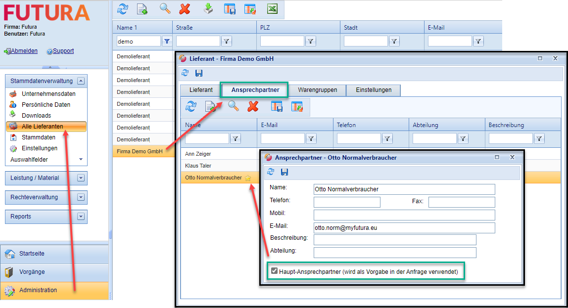Click the new document icon in main toolbar
The width and height of the screenshot is (568, 308).
click(142, 9)
